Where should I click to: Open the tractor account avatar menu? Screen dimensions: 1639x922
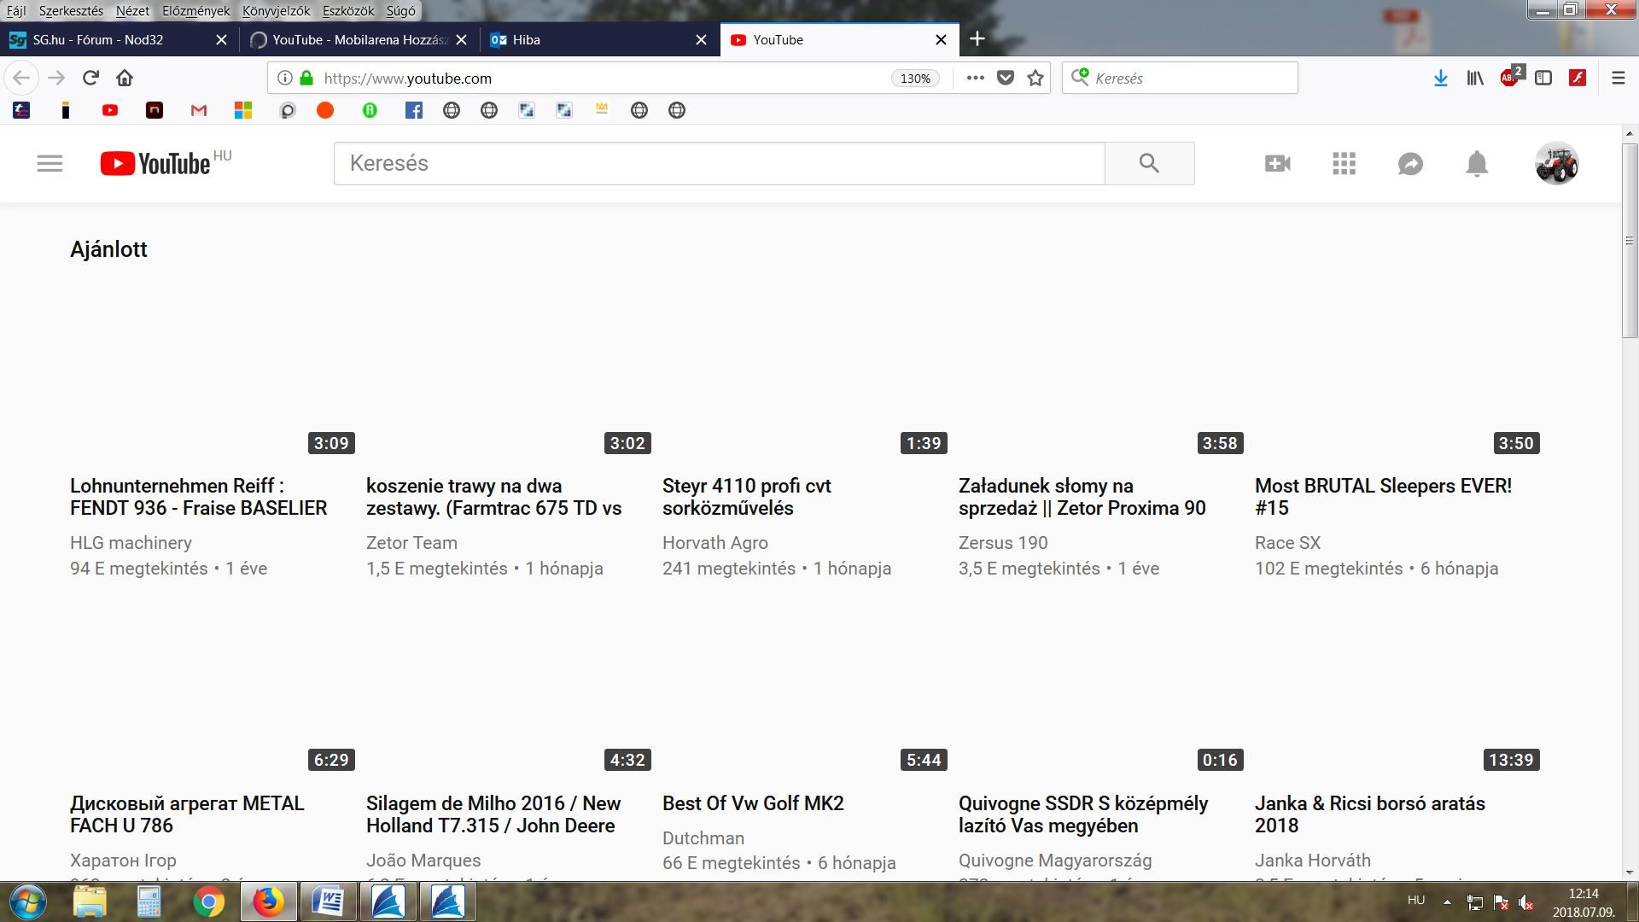pyautogui.click(x=1556, y=163)
